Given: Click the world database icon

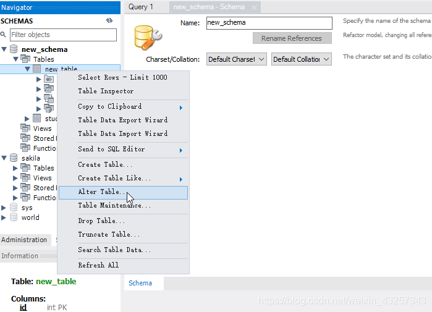Looking at the screenshot, I should [x=14, y=217].
